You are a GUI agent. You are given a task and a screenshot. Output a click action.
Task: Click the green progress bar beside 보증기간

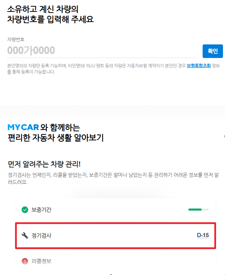coord(198,210)
